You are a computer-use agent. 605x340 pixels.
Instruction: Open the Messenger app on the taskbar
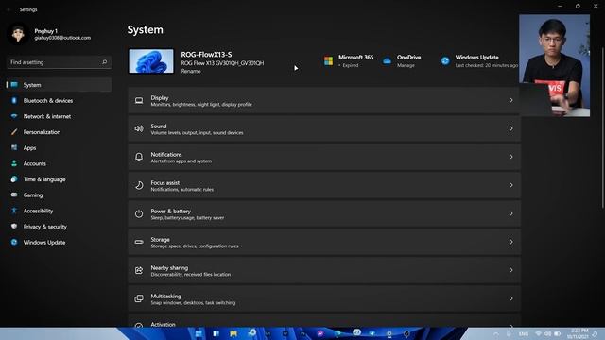(320, 333)
